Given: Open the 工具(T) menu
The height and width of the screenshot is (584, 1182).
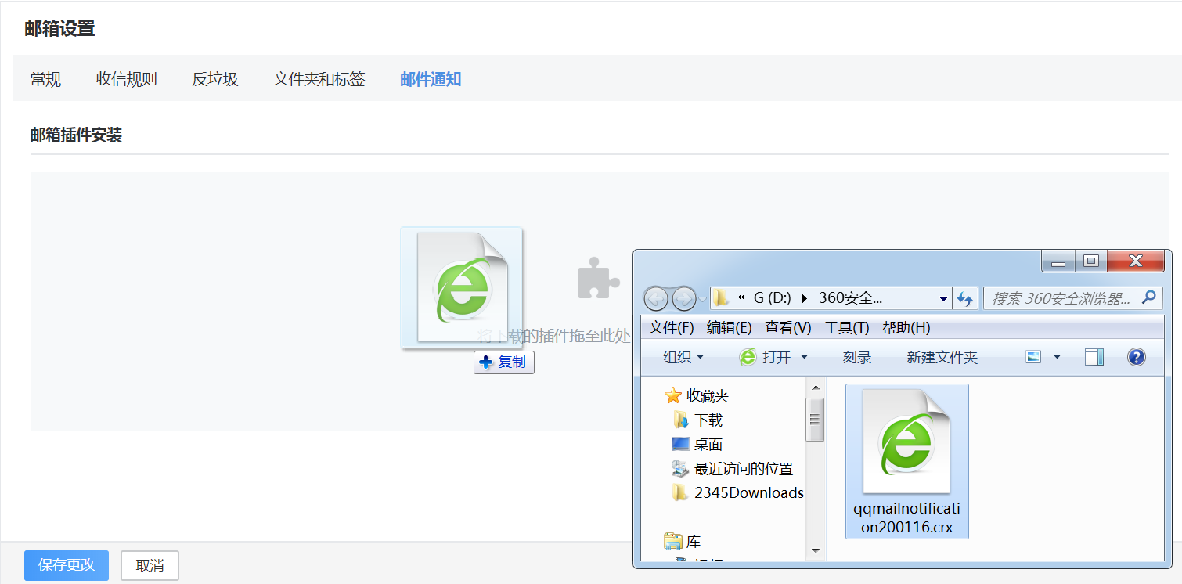Looking at the screenshot, I should pyautogui.click(x=847, y=328).
